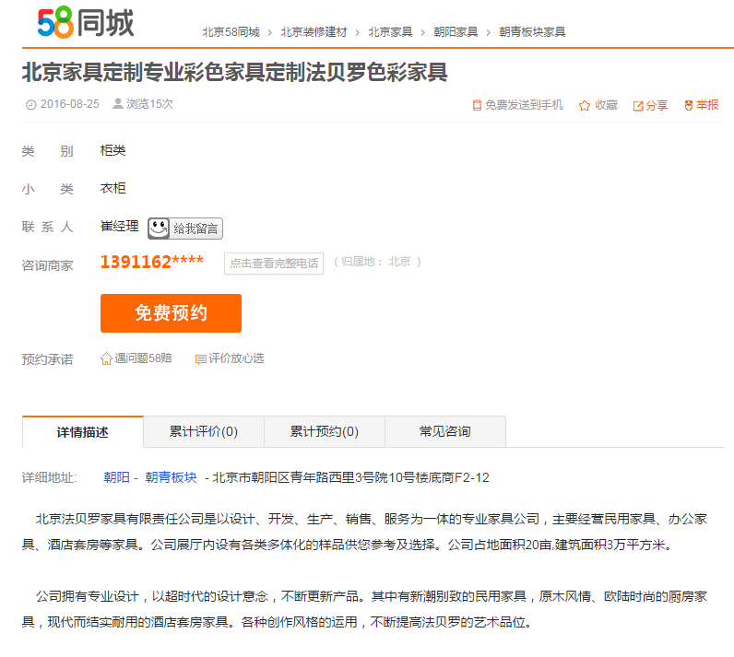Click the posting date 2016-08-25
734x657 pixels.
point(70,104)
